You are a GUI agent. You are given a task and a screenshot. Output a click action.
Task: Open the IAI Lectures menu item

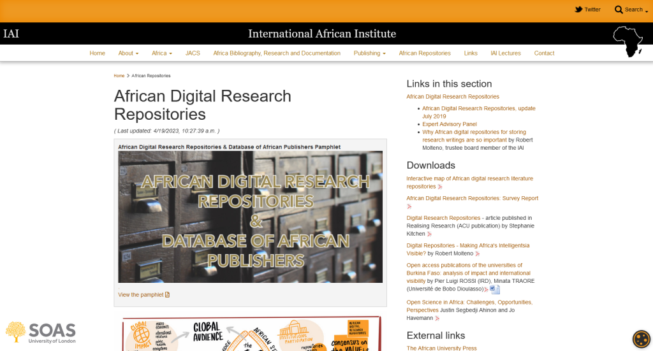[x=506, y=54]
